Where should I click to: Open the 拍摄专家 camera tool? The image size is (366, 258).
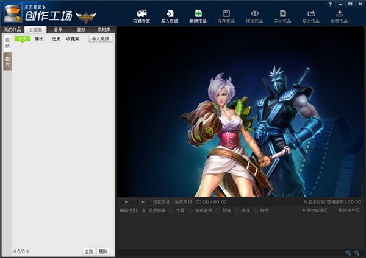142,16
